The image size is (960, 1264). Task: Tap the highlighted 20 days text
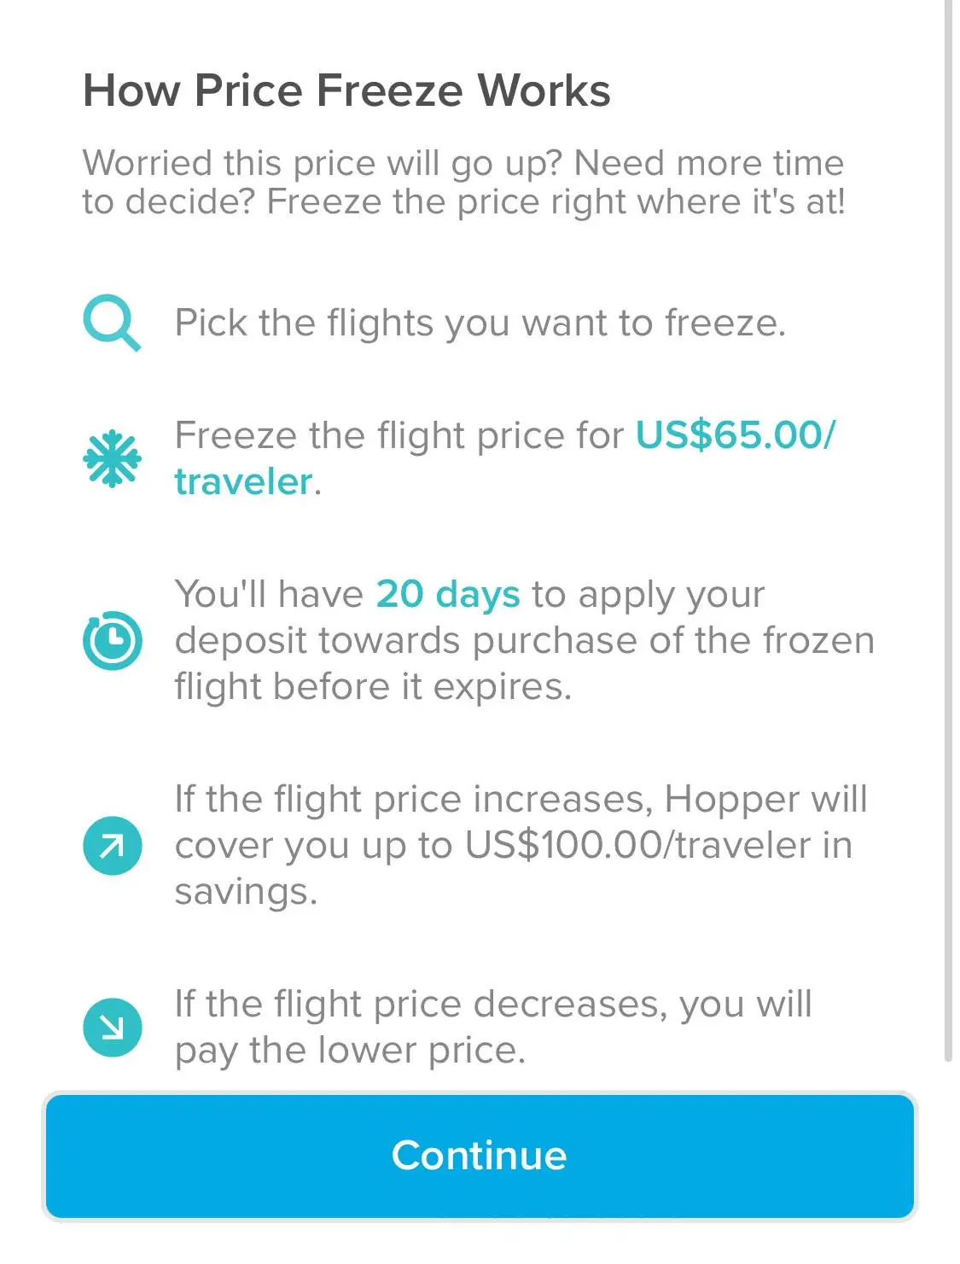(x=448, y=594)
